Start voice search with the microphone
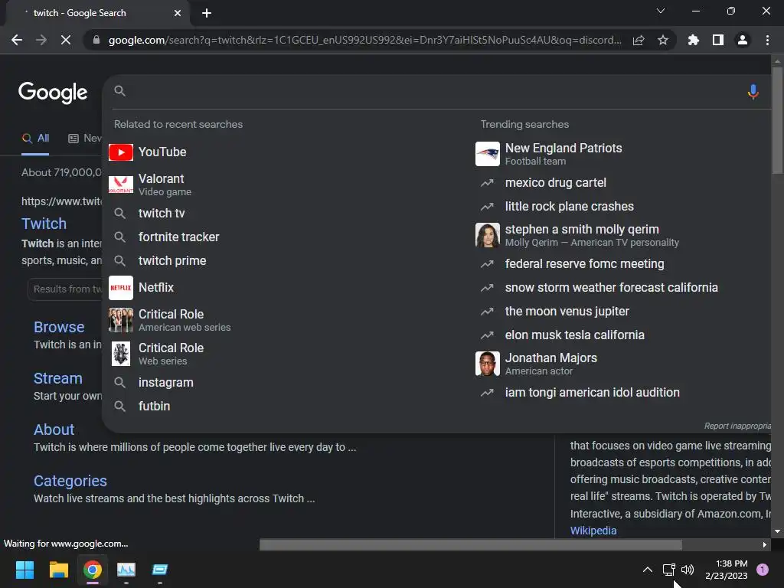This screenshot has width=784, height=588. click(x=753, y=92)
